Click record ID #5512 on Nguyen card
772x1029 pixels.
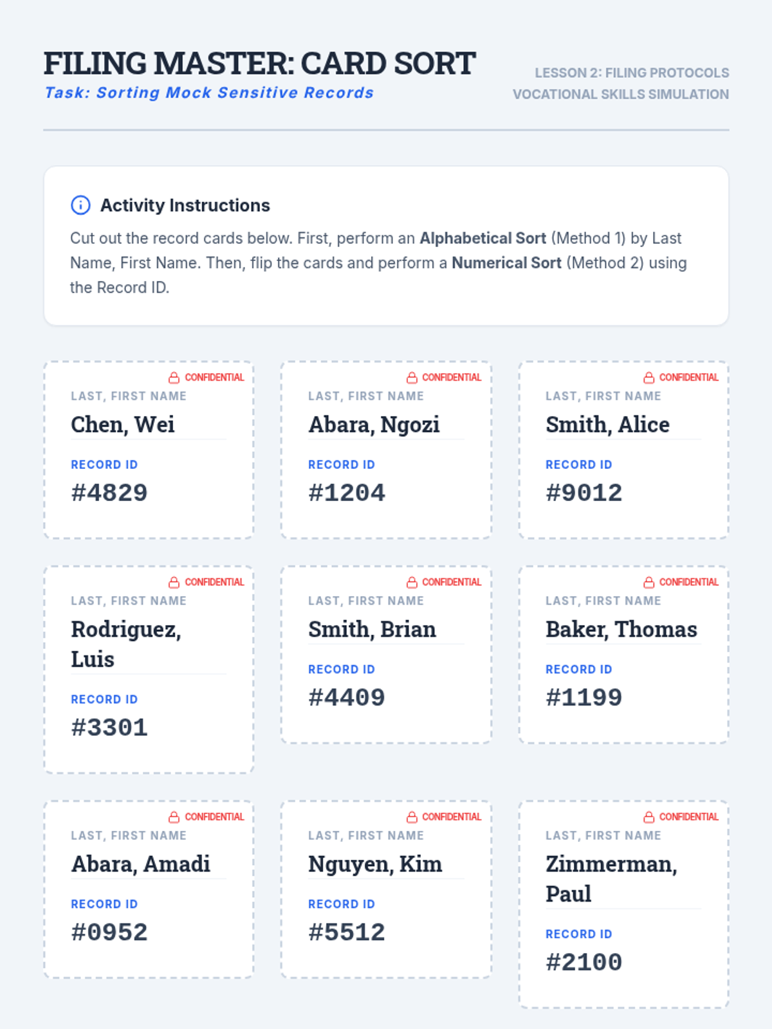tap(347, 933)
